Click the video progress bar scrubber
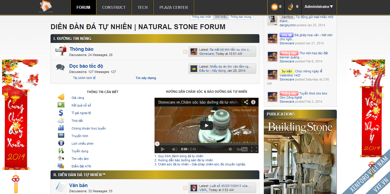 coord(157,144)
